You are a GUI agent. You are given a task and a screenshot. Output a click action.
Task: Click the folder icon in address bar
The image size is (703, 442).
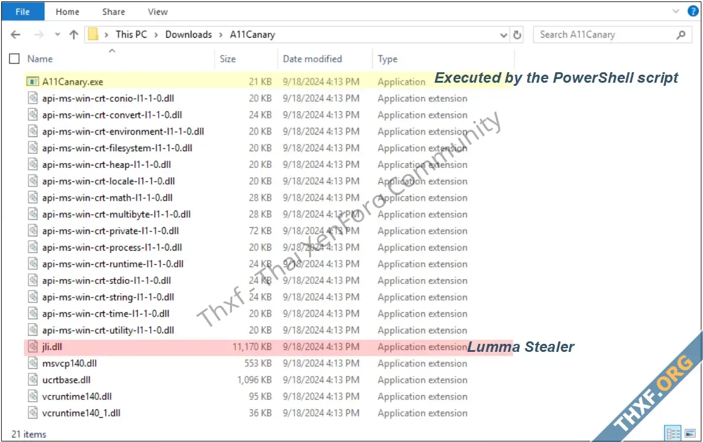point(93,34)
